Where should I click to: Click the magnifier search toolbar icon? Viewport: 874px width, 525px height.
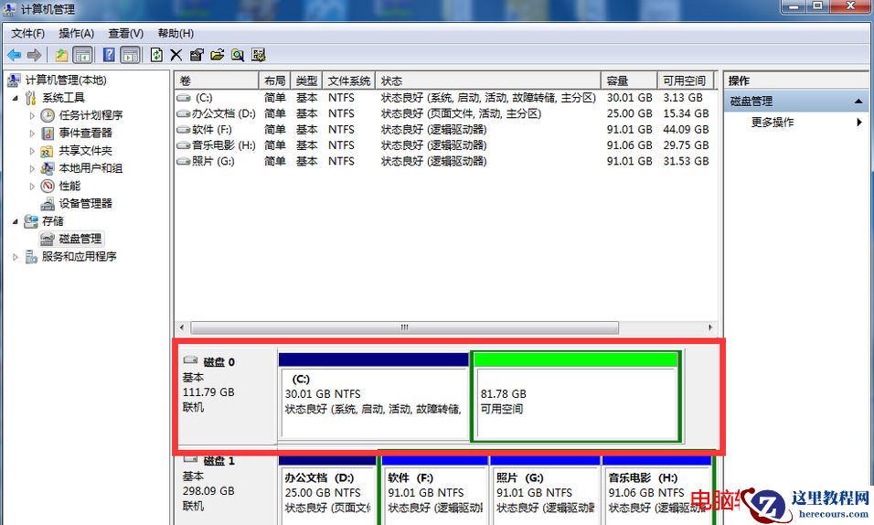[238, 55]
